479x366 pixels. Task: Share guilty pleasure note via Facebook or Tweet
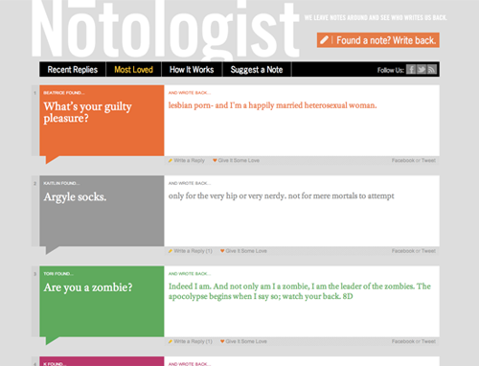(414, 160)
